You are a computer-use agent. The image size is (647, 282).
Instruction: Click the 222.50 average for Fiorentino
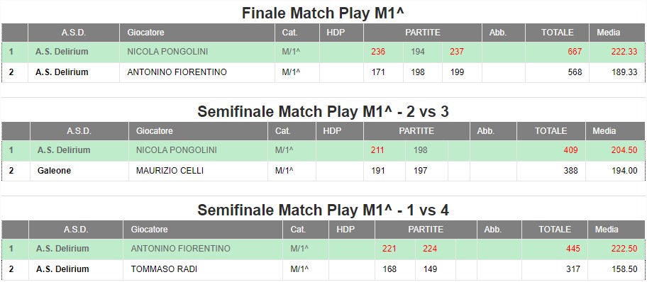(x=624, y=249)
